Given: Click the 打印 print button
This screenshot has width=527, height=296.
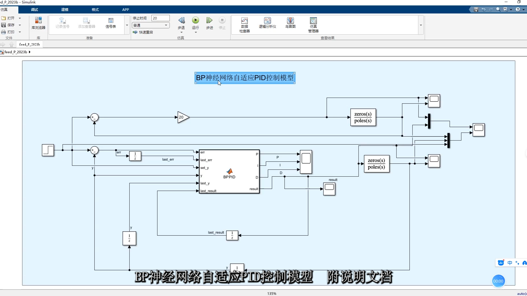Looking at the screenshot, I should coord(8,32).
